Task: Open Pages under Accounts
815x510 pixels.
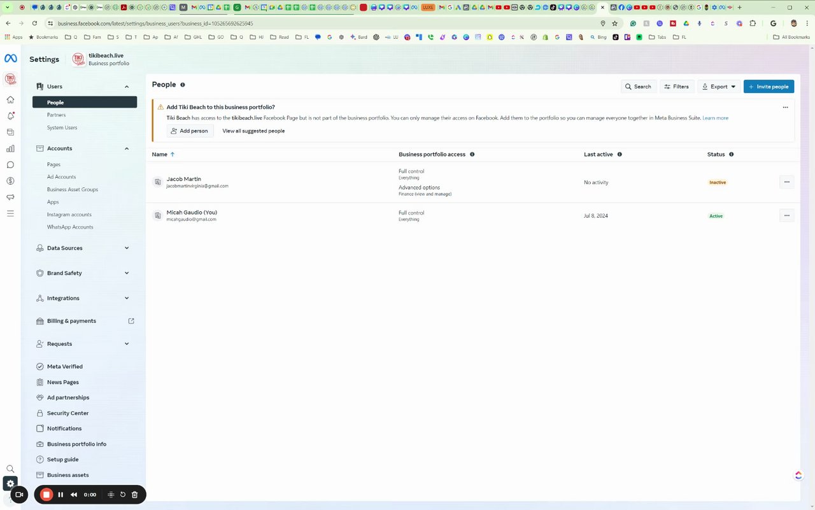Action: pyautogui.click(x=53, y=164)
